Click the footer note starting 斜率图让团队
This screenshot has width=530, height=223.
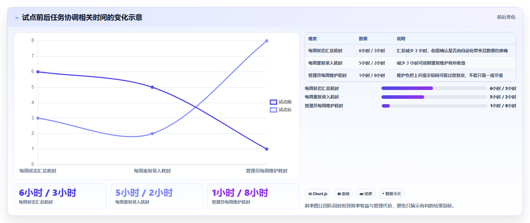coord(379,206)
